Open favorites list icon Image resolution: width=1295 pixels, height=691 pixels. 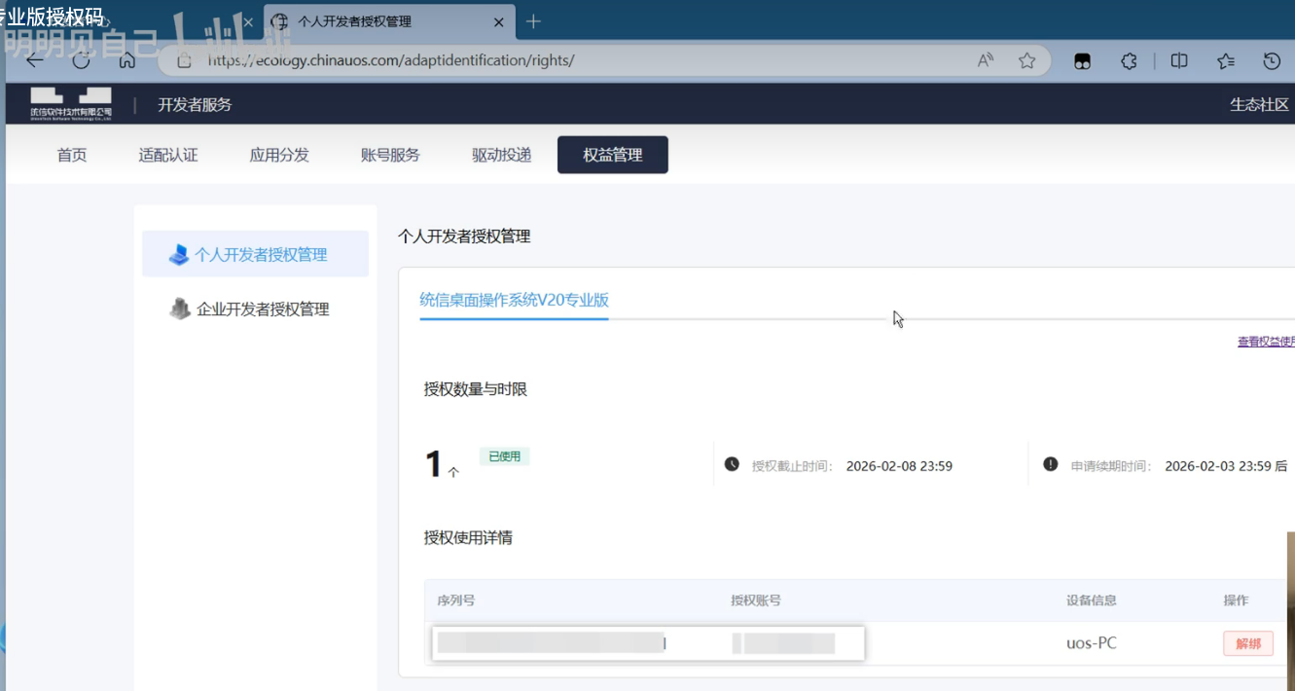1225,60
